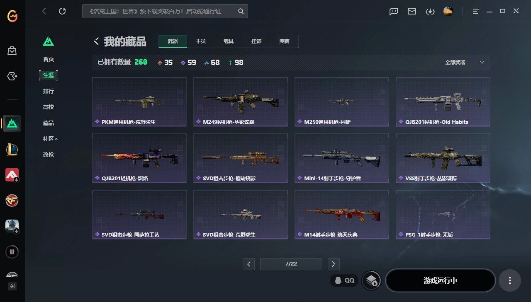The height and width of the screenshot is (302, 531).
Task: Open League of Legends in the sidebar
Action: click(12, 149)
